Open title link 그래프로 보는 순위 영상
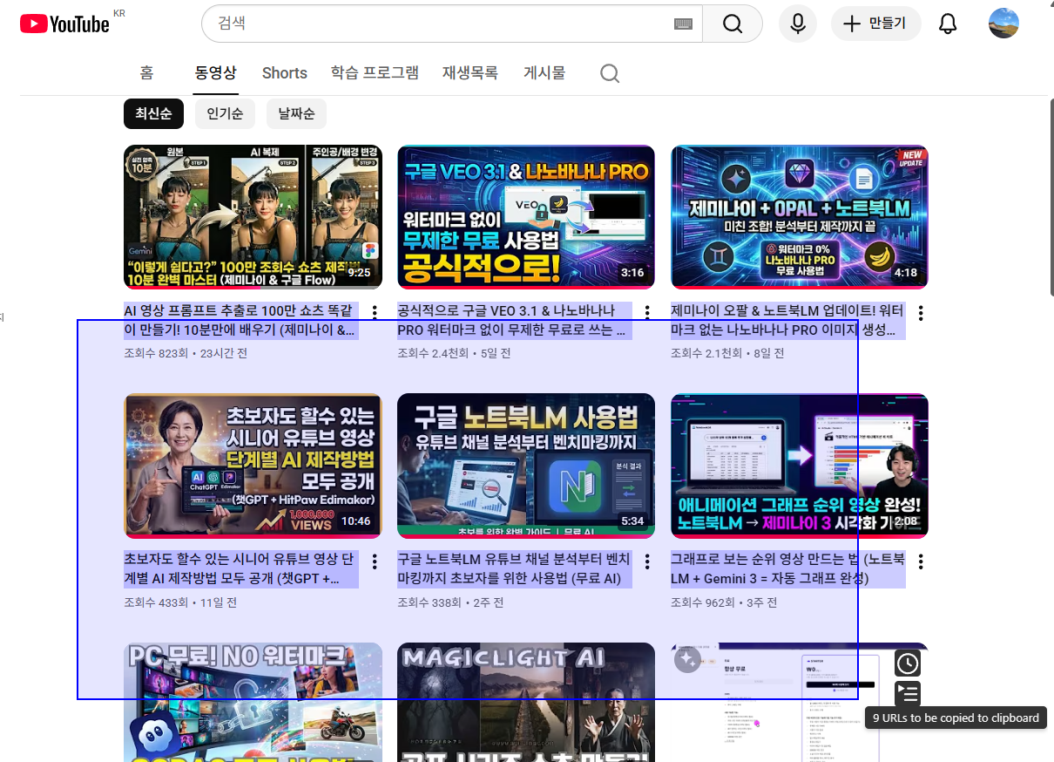Image resolution: width=1054 pixels, height=762 pixels. pyautogui.click(x=787, y=568)
